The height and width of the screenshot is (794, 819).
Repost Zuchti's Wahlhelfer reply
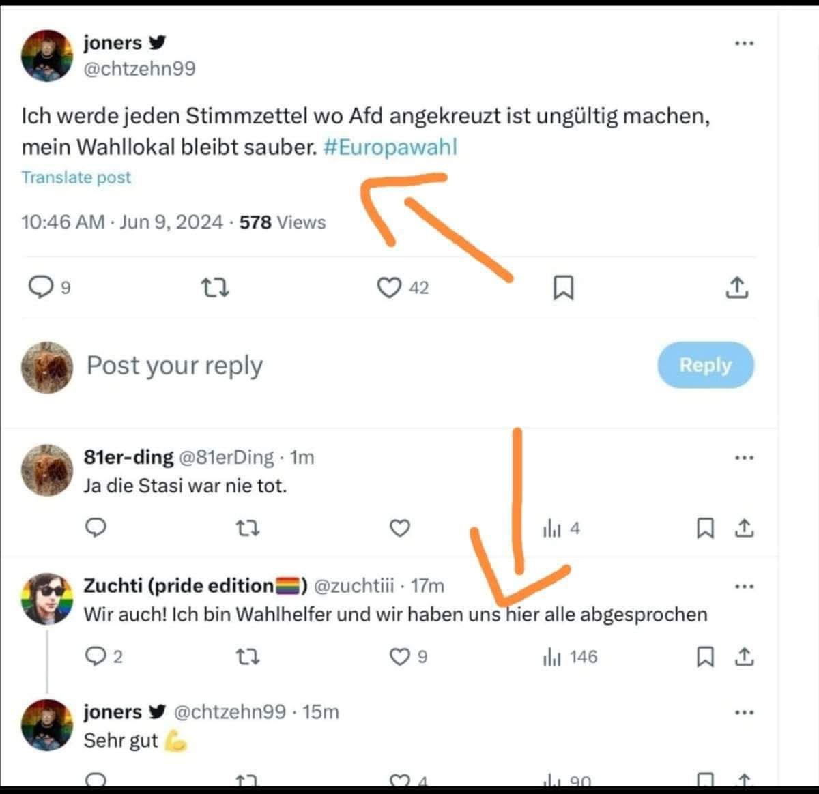click(247, 657)
